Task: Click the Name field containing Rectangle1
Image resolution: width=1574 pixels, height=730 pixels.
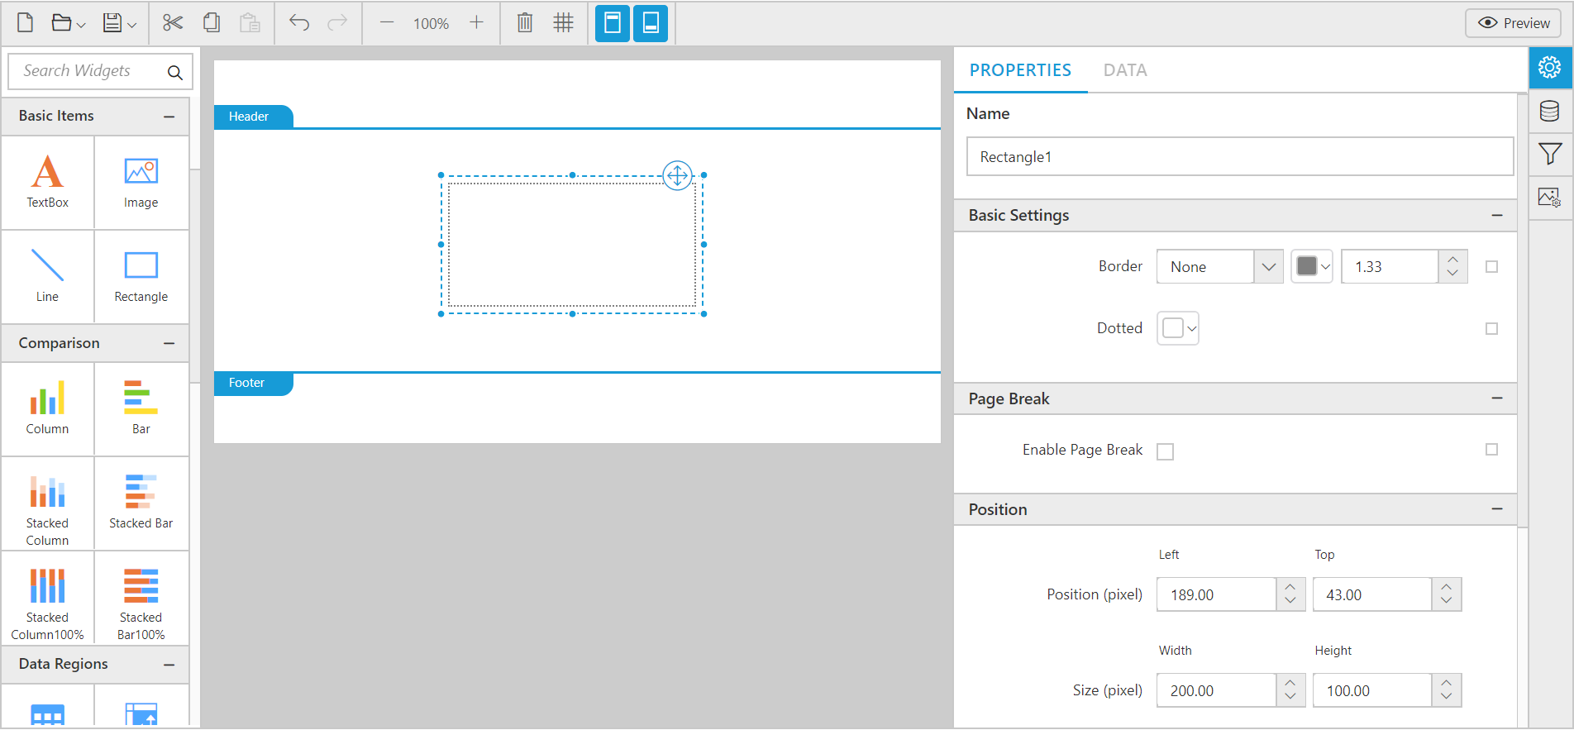Action: click(x=1240, y=156)
